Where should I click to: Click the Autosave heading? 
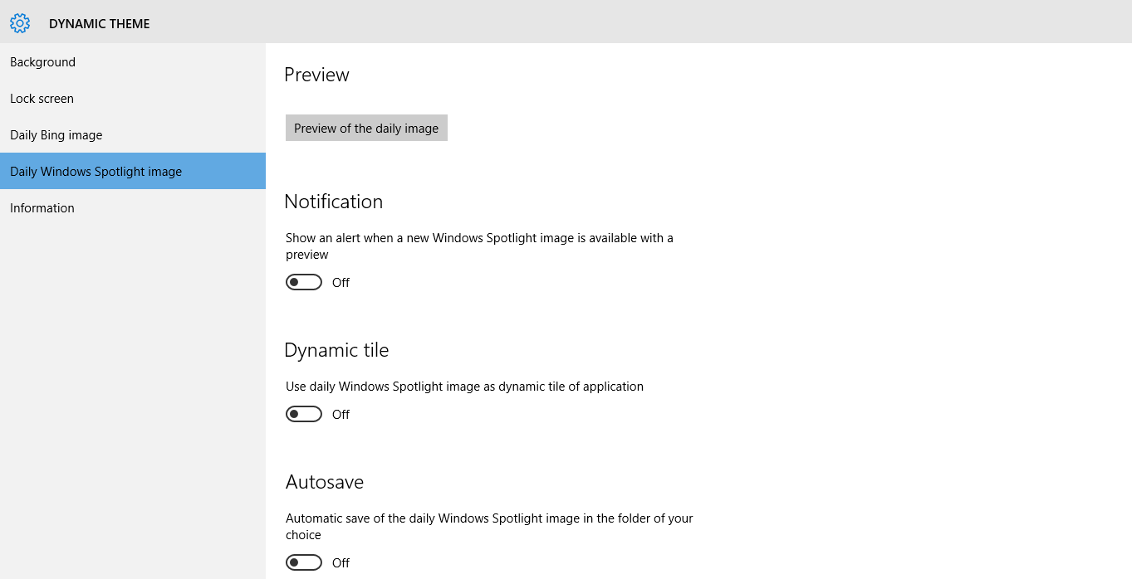[325, 482]
